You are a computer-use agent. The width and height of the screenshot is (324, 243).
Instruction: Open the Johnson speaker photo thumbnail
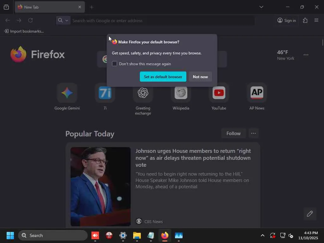pyautogui.click(x=100, y=187)
